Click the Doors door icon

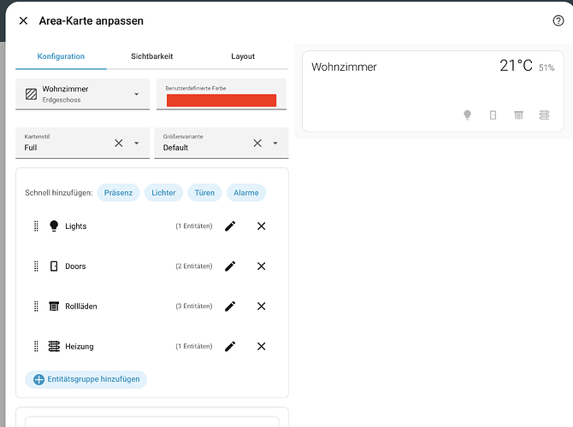coord(54,266)
